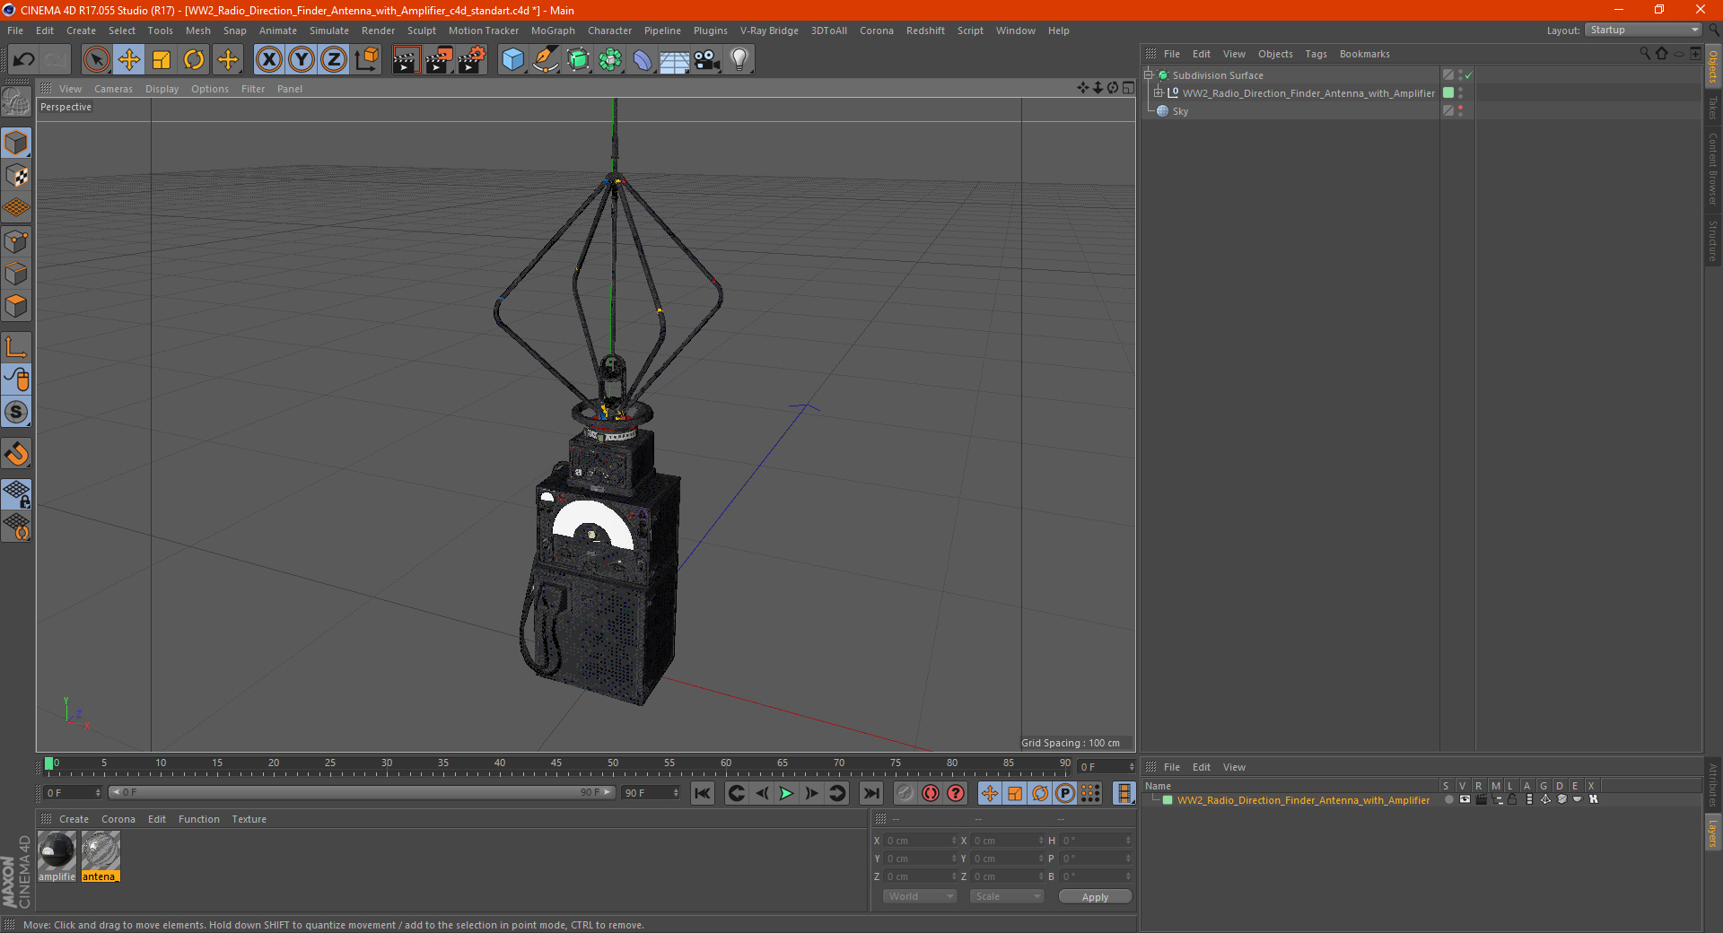1723x933 pixels.
Task: Toggle Subdivision Surface enable checkmark
Action: pyautogui.click(x=1469, y=75)
